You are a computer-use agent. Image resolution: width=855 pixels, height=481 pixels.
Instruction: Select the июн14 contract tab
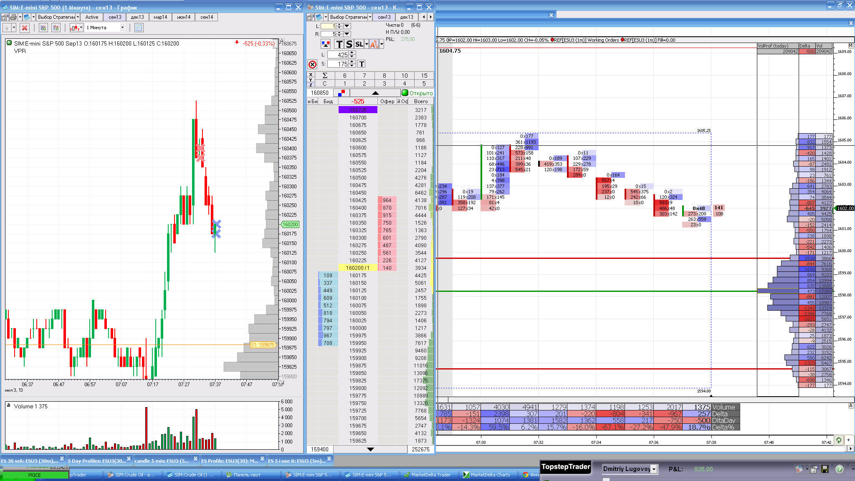point(184,17)
